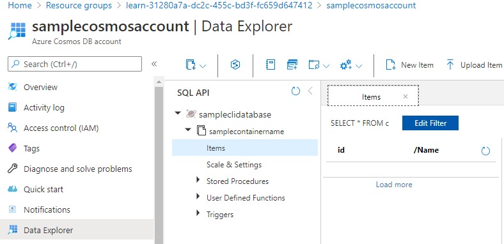Click the Diagnose wrench icon

click(x=12, y=168)
